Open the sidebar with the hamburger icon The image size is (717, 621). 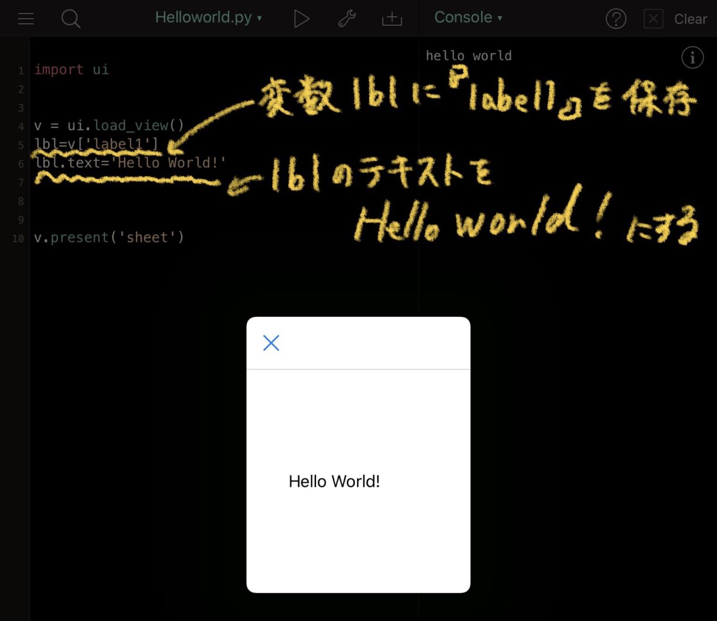[x=26, y=18]
